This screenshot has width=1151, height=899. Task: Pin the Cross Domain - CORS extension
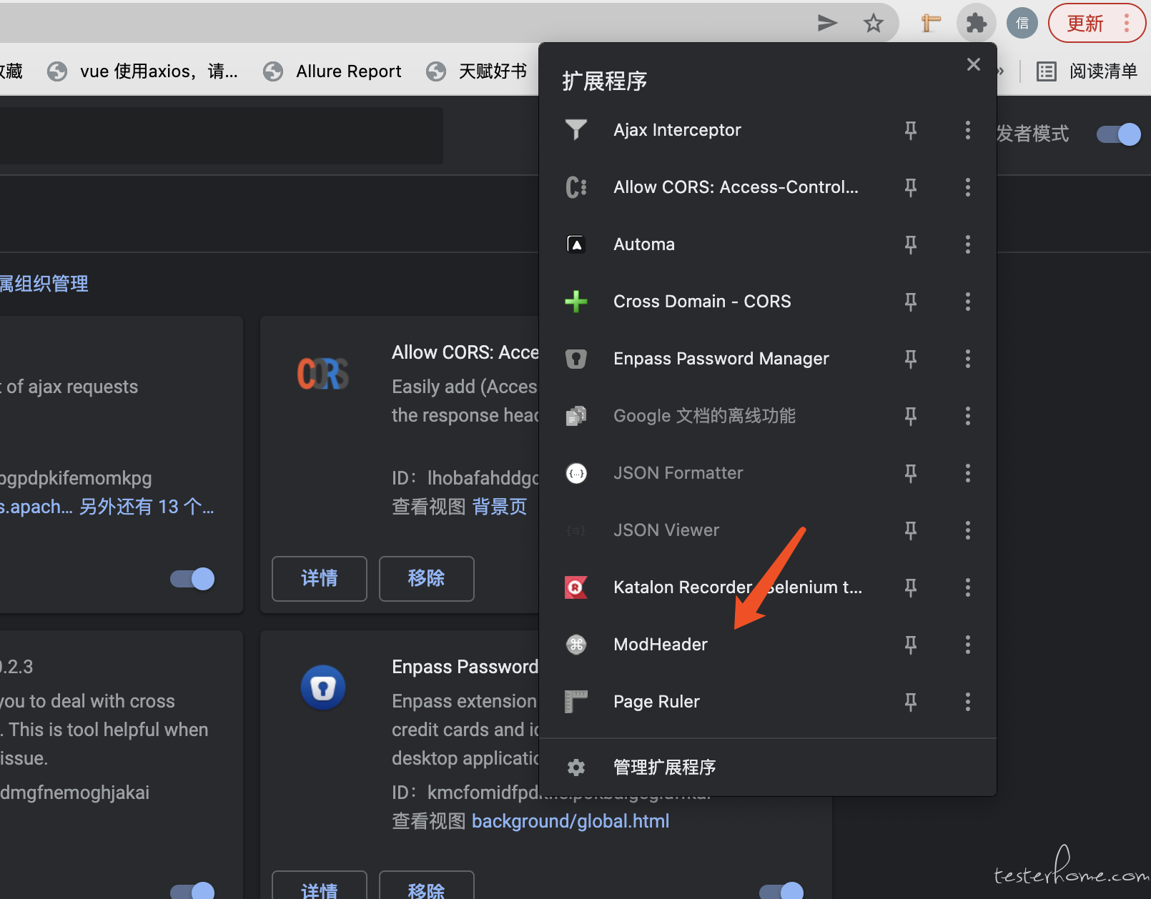pos(911,302)
